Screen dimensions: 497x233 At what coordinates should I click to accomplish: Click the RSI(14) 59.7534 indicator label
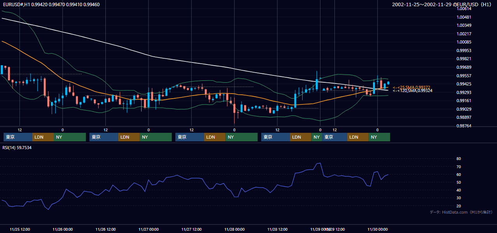pyautogui.click(x=17, y=148)
